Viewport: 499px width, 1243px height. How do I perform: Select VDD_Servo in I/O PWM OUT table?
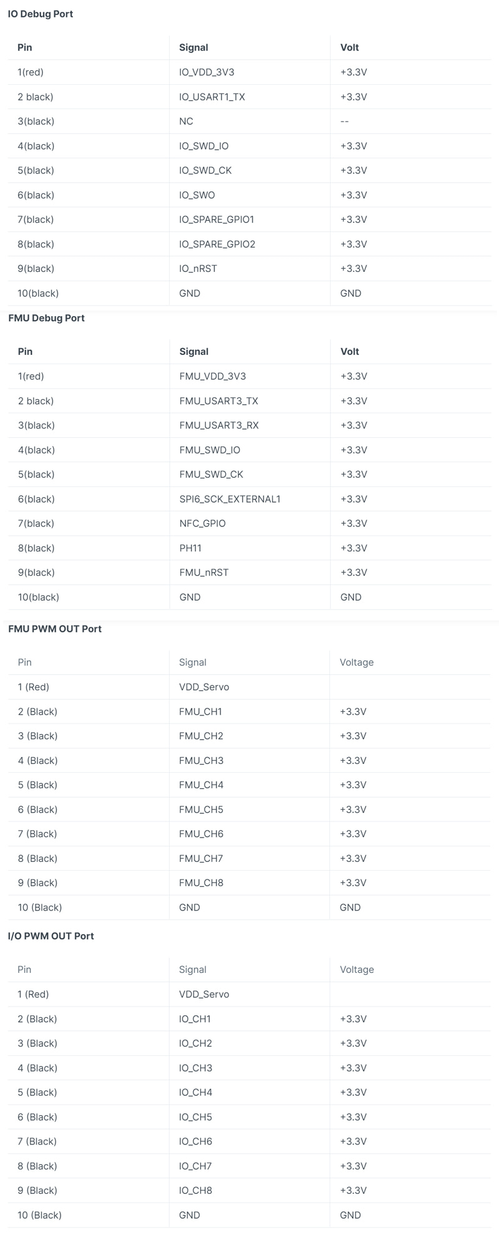(204, 994)
